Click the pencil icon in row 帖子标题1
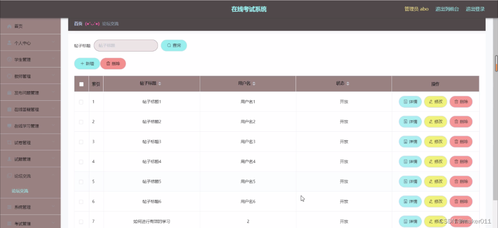Screen dimensions: 498x228 point(431,102)
